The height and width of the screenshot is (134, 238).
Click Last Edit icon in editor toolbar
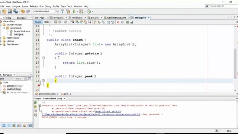pos(55,22)
